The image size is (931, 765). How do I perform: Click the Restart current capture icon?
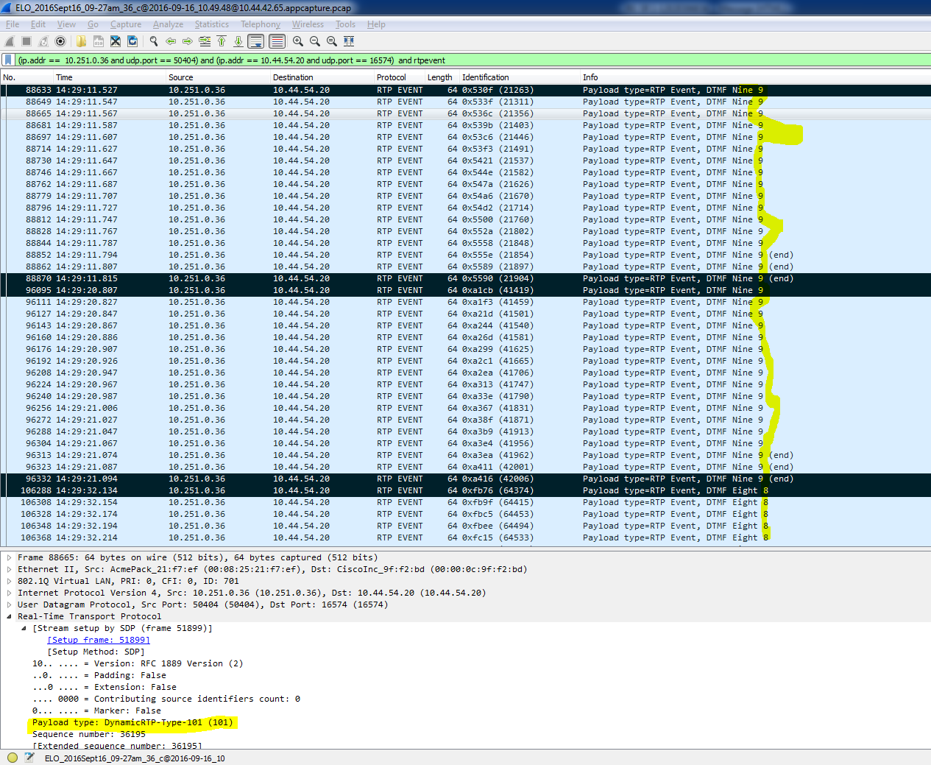43,41
